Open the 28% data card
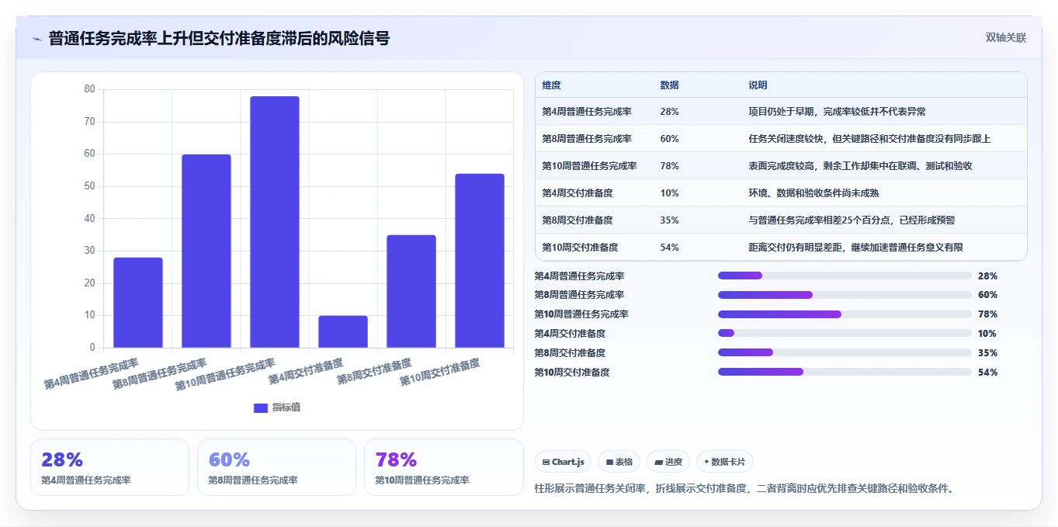 109,467
